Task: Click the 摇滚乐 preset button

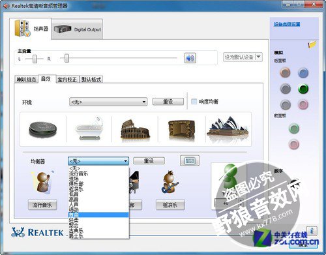Action: point(170,205)
